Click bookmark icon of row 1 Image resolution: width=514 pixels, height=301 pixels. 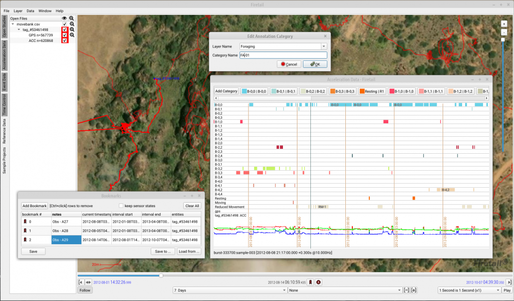(x=25, y=231)
